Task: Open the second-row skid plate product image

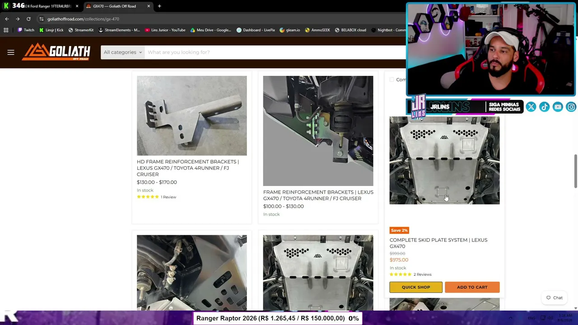Action: (318, 273)
